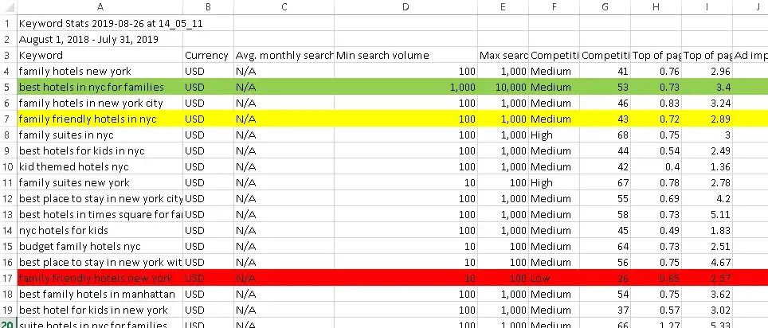768x328 pixels.
Task: Select cell 'best hotels for kids in nyc'
Action: 100,150
